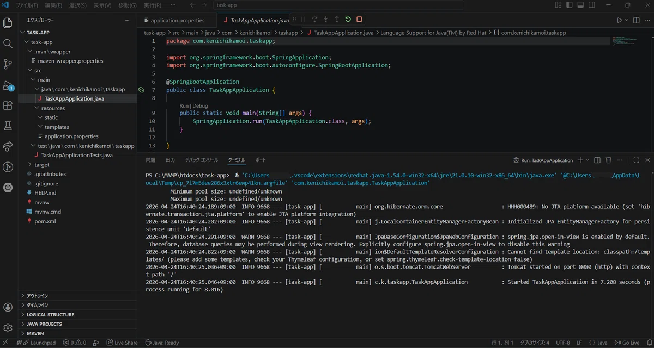Viewport: 654px width, 348px height.
Task: Click Step Into in debug toolbar
Action: 326,20
